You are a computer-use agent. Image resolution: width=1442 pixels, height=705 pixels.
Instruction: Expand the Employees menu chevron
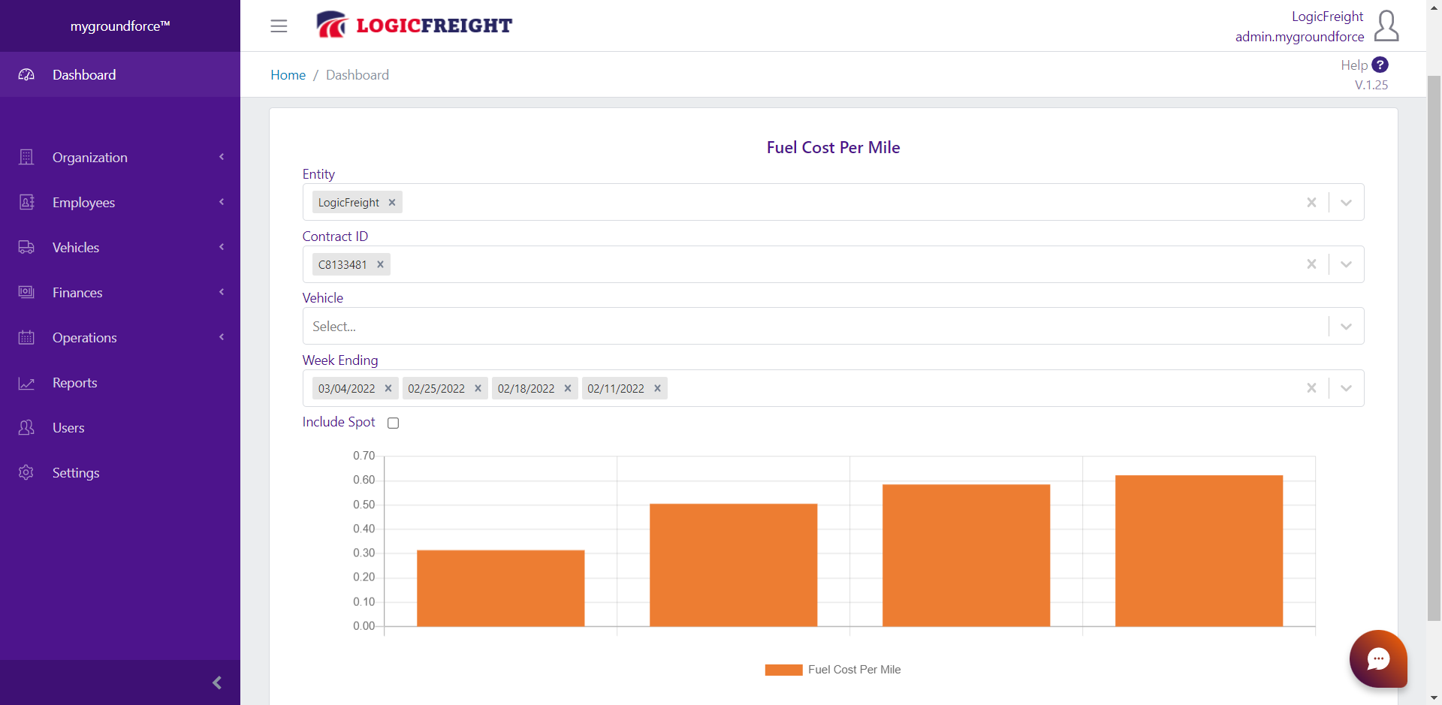(222, 202)
